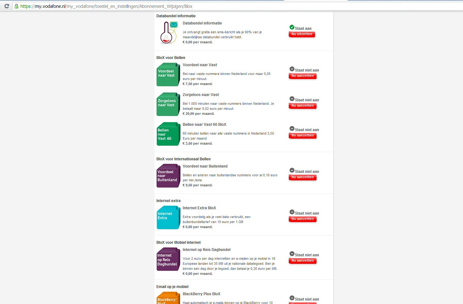Click the 'Email op je mobiel' section heading
Image resolution: width=463 pixels, height=304 pixels.
pyautogui.click(x=172, y=287)
